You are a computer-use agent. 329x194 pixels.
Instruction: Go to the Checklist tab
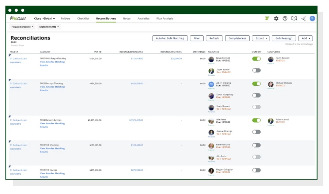point(83,19)
